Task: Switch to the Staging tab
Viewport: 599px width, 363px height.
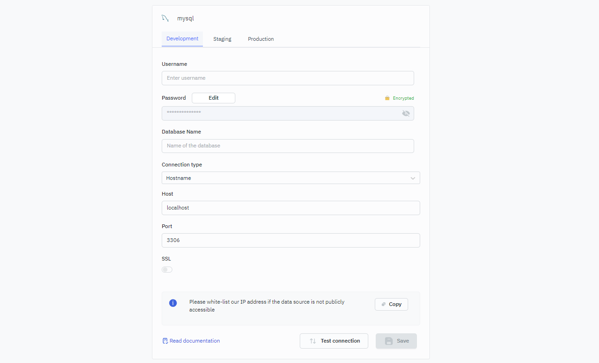Action: [x=222, y=39]
